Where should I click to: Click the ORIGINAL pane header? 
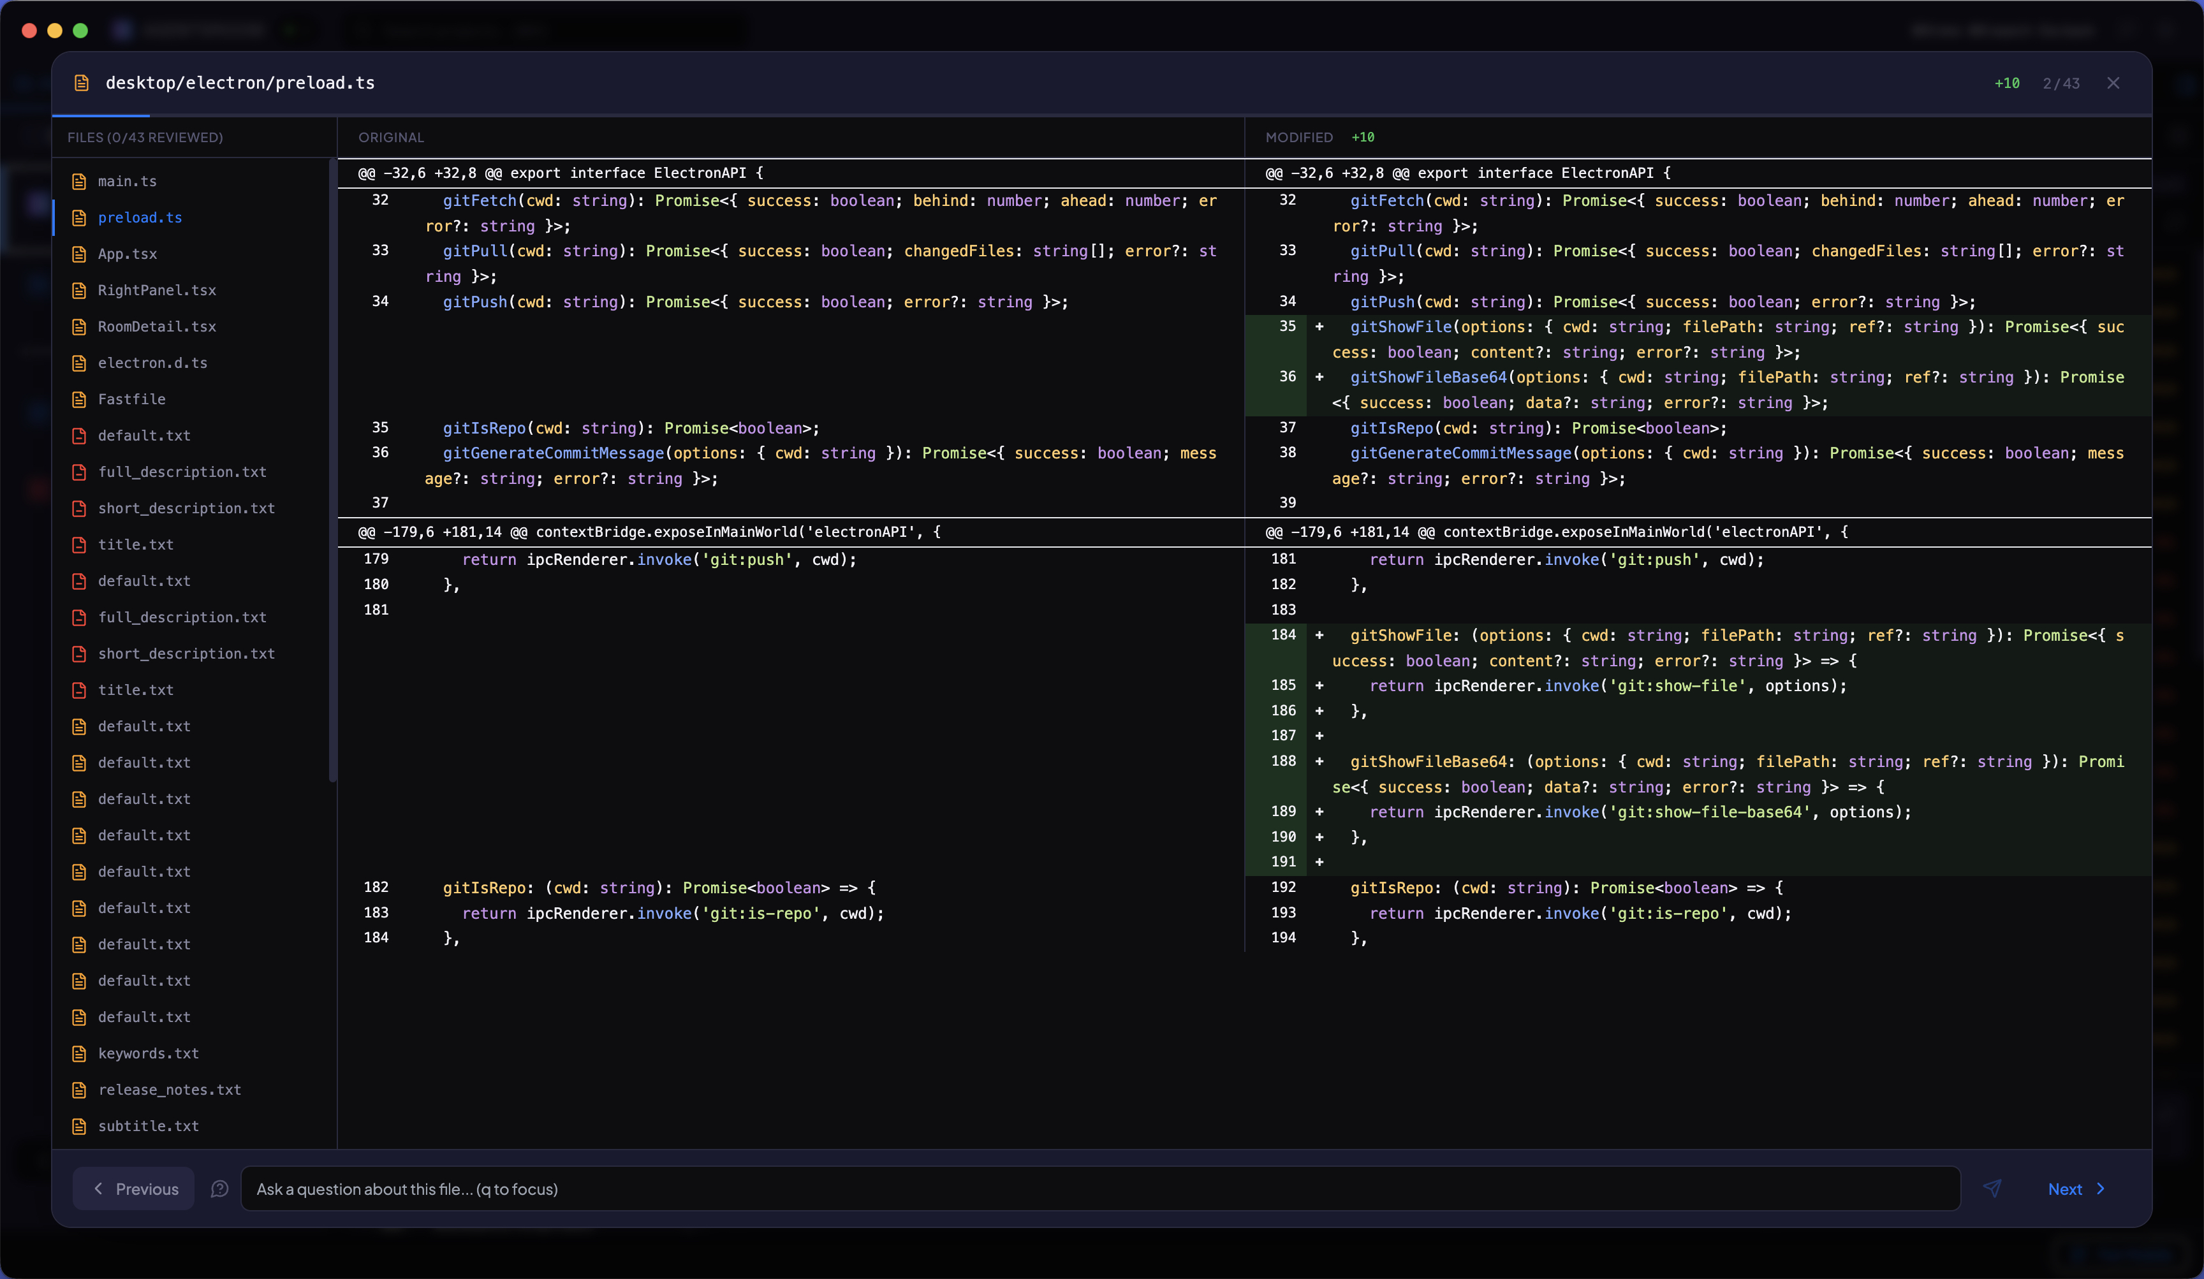point(390,137)
